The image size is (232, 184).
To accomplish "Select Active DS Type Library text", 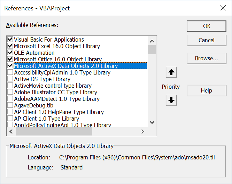I will (42, 79).
